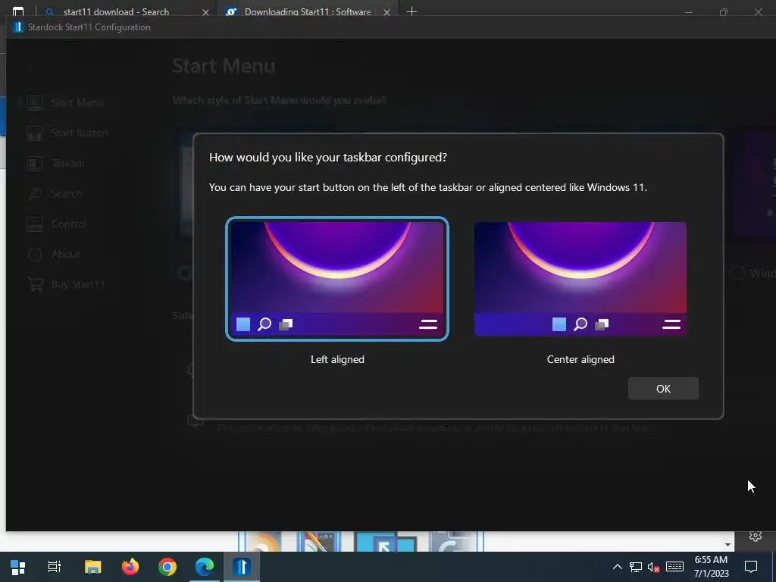Click the Left aligned label

pos(337,359)
